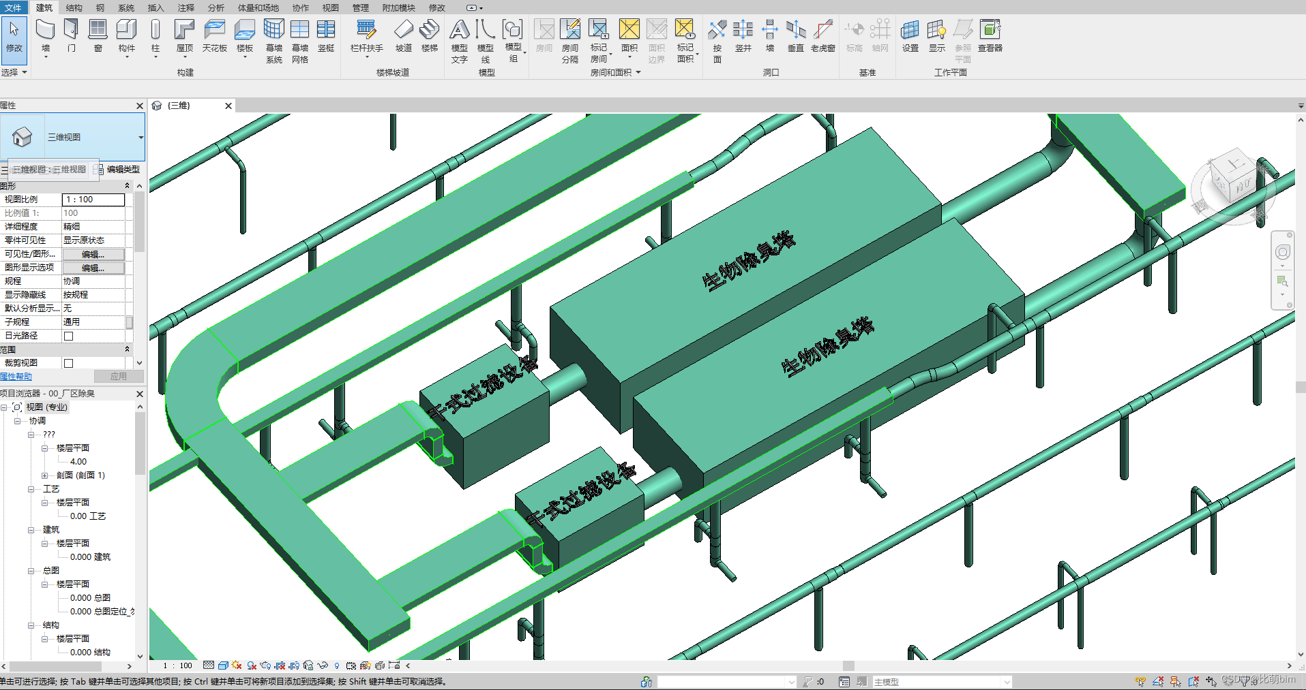Expand the 剖面 (剖面 1) tree node
The width and height of the screenshot is (1306, 690).
click(44, 475)
